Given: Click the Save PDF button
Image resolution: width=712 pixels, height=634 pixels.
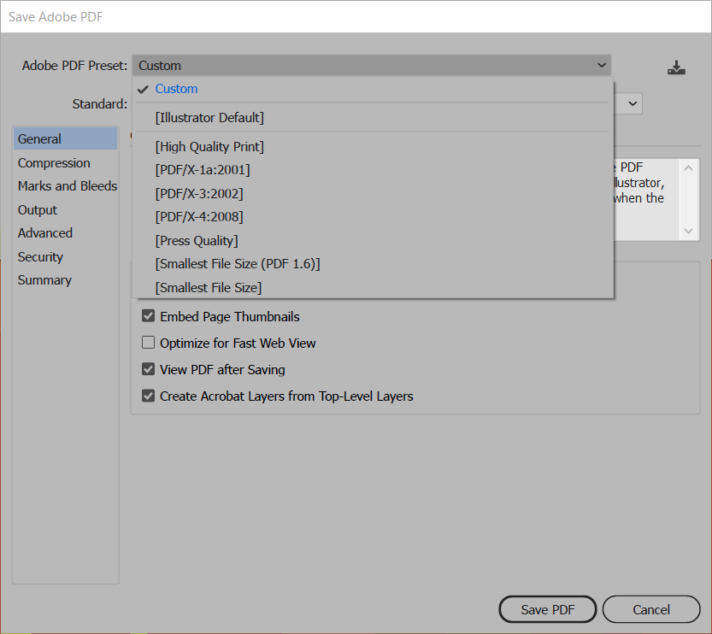Looking at the screenshot, I should (x=548, y=609).
